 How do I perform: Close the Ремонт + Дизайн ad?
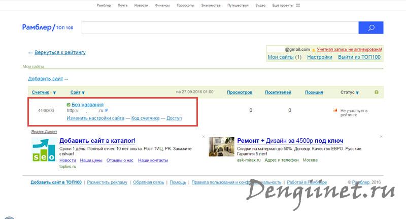[381, 136]
